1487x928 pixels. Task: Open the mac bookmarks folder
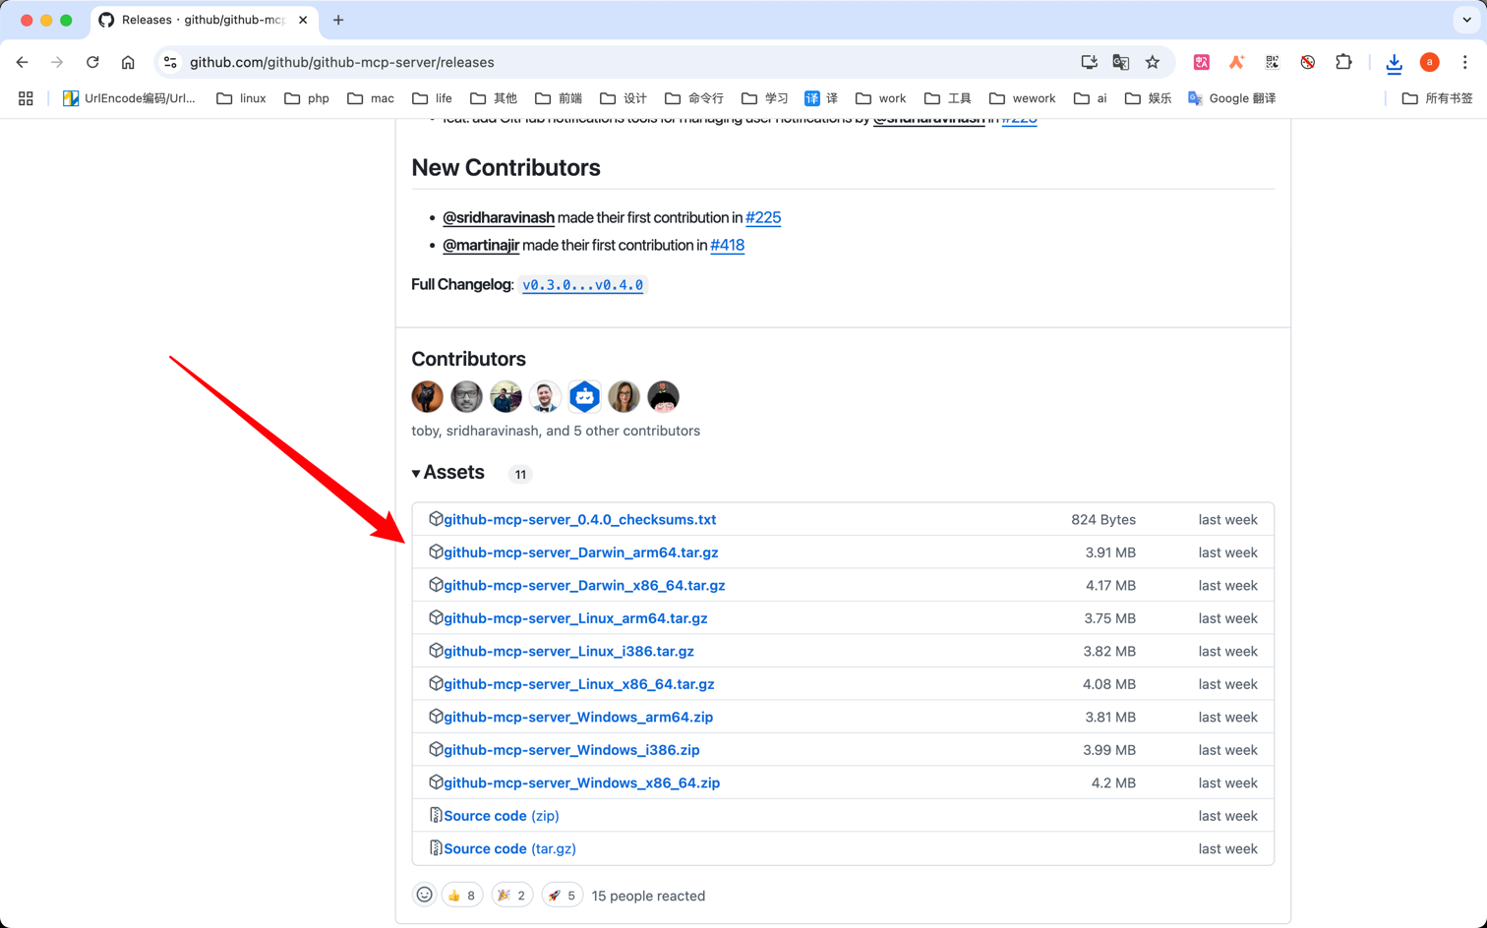371,98
